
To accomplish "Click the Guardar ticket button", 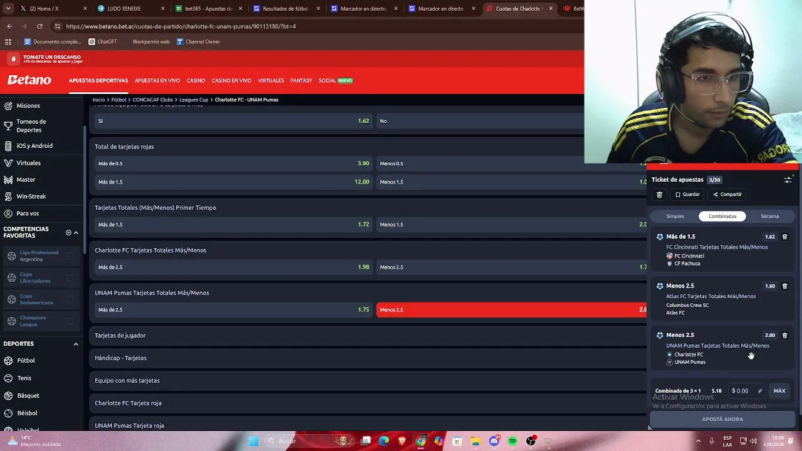I will tap(687, 195).
